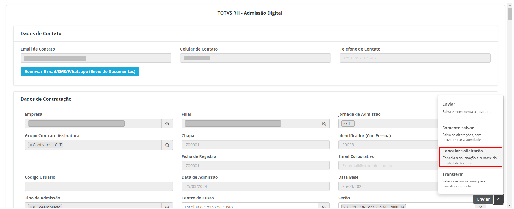The width and height of the screenshot is (514, 209).
Task: Click the Chapa field showing 700001
Action: click(256, 145)
